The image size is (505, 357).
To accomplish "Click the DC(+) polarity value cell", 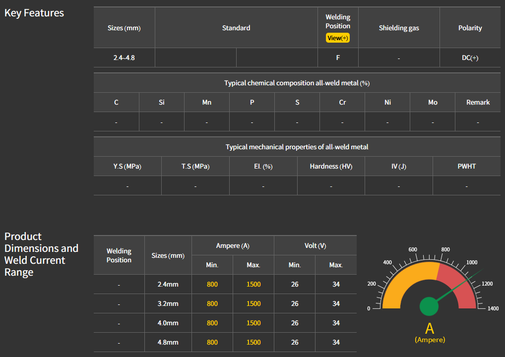I will pyautogui.click(x=470, y=58).
